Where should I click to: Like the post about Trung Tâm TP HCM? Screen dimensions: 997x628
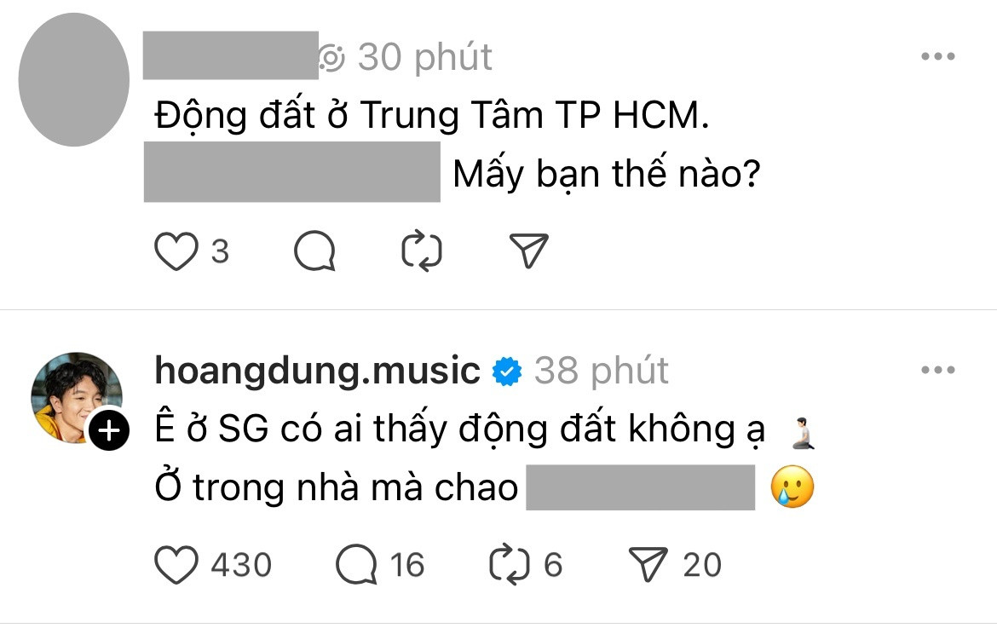(x=176, y=251)
